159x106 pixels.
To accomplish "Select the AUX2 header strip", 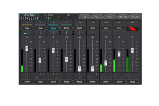I will tap(119, 23).
